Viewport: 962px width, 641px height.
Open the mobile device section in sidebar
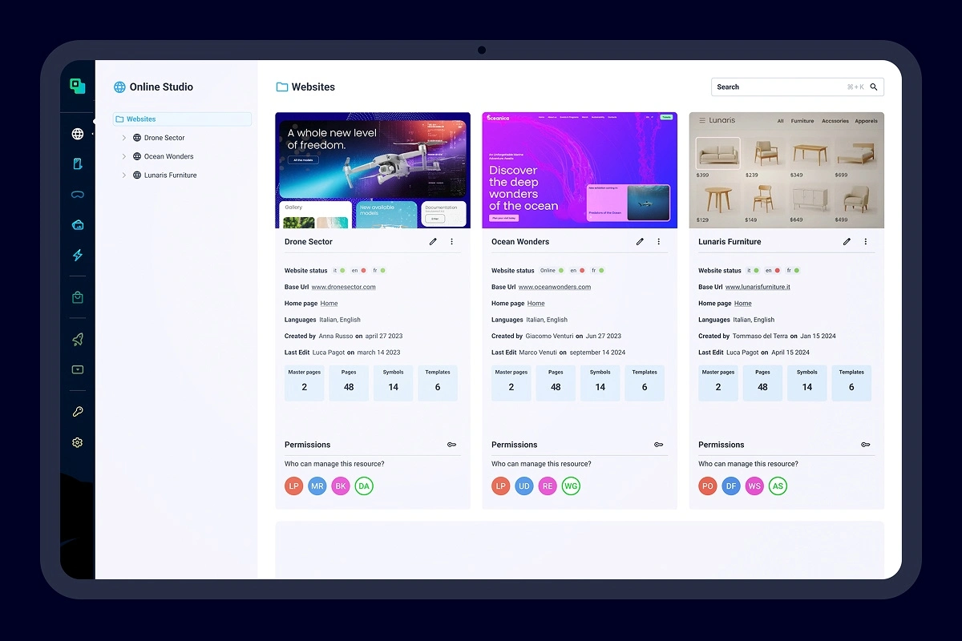click(78, 164)
